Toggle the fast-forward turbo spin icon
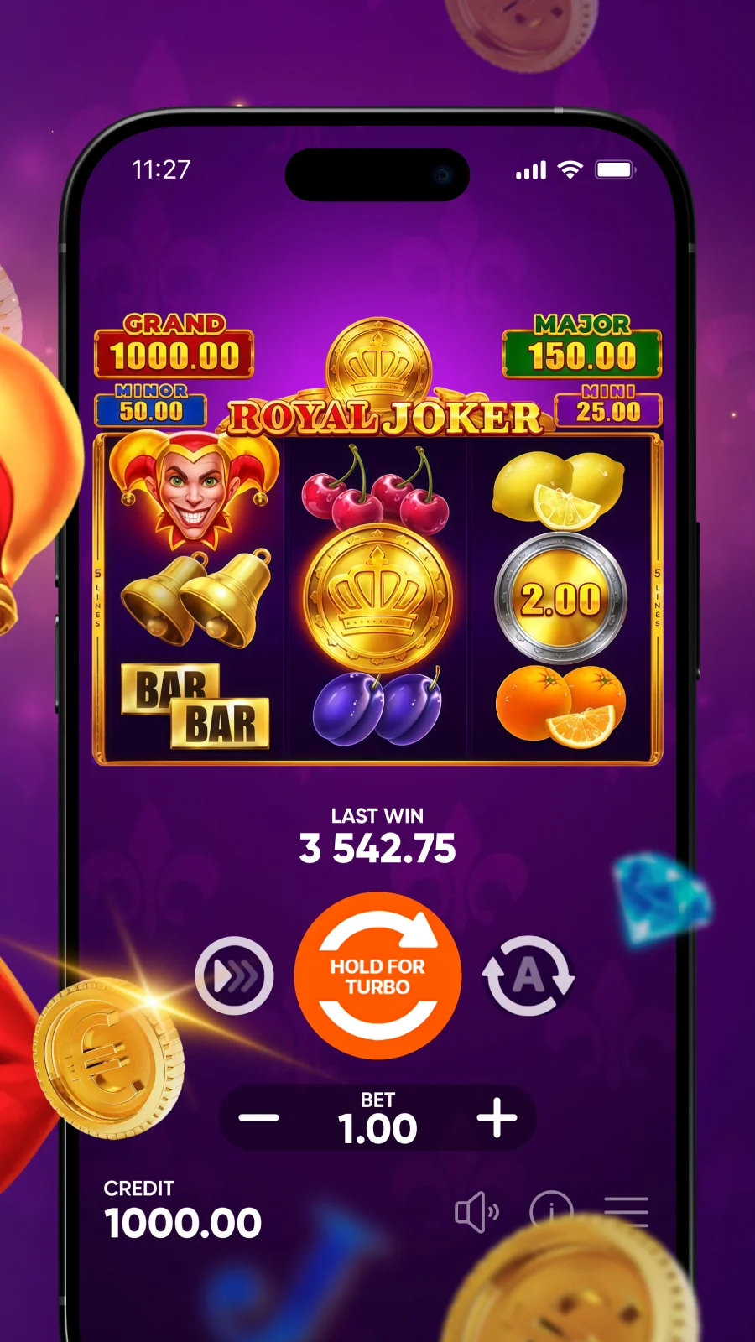This screenshot has height=1342, width=755. pyautogui.click(x=234, y=975)
